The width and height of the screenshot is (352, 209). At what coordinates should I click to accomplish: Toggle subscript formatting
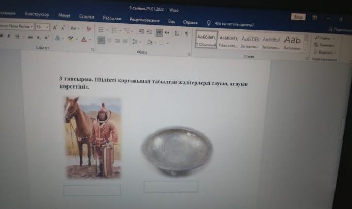(38, 37)
